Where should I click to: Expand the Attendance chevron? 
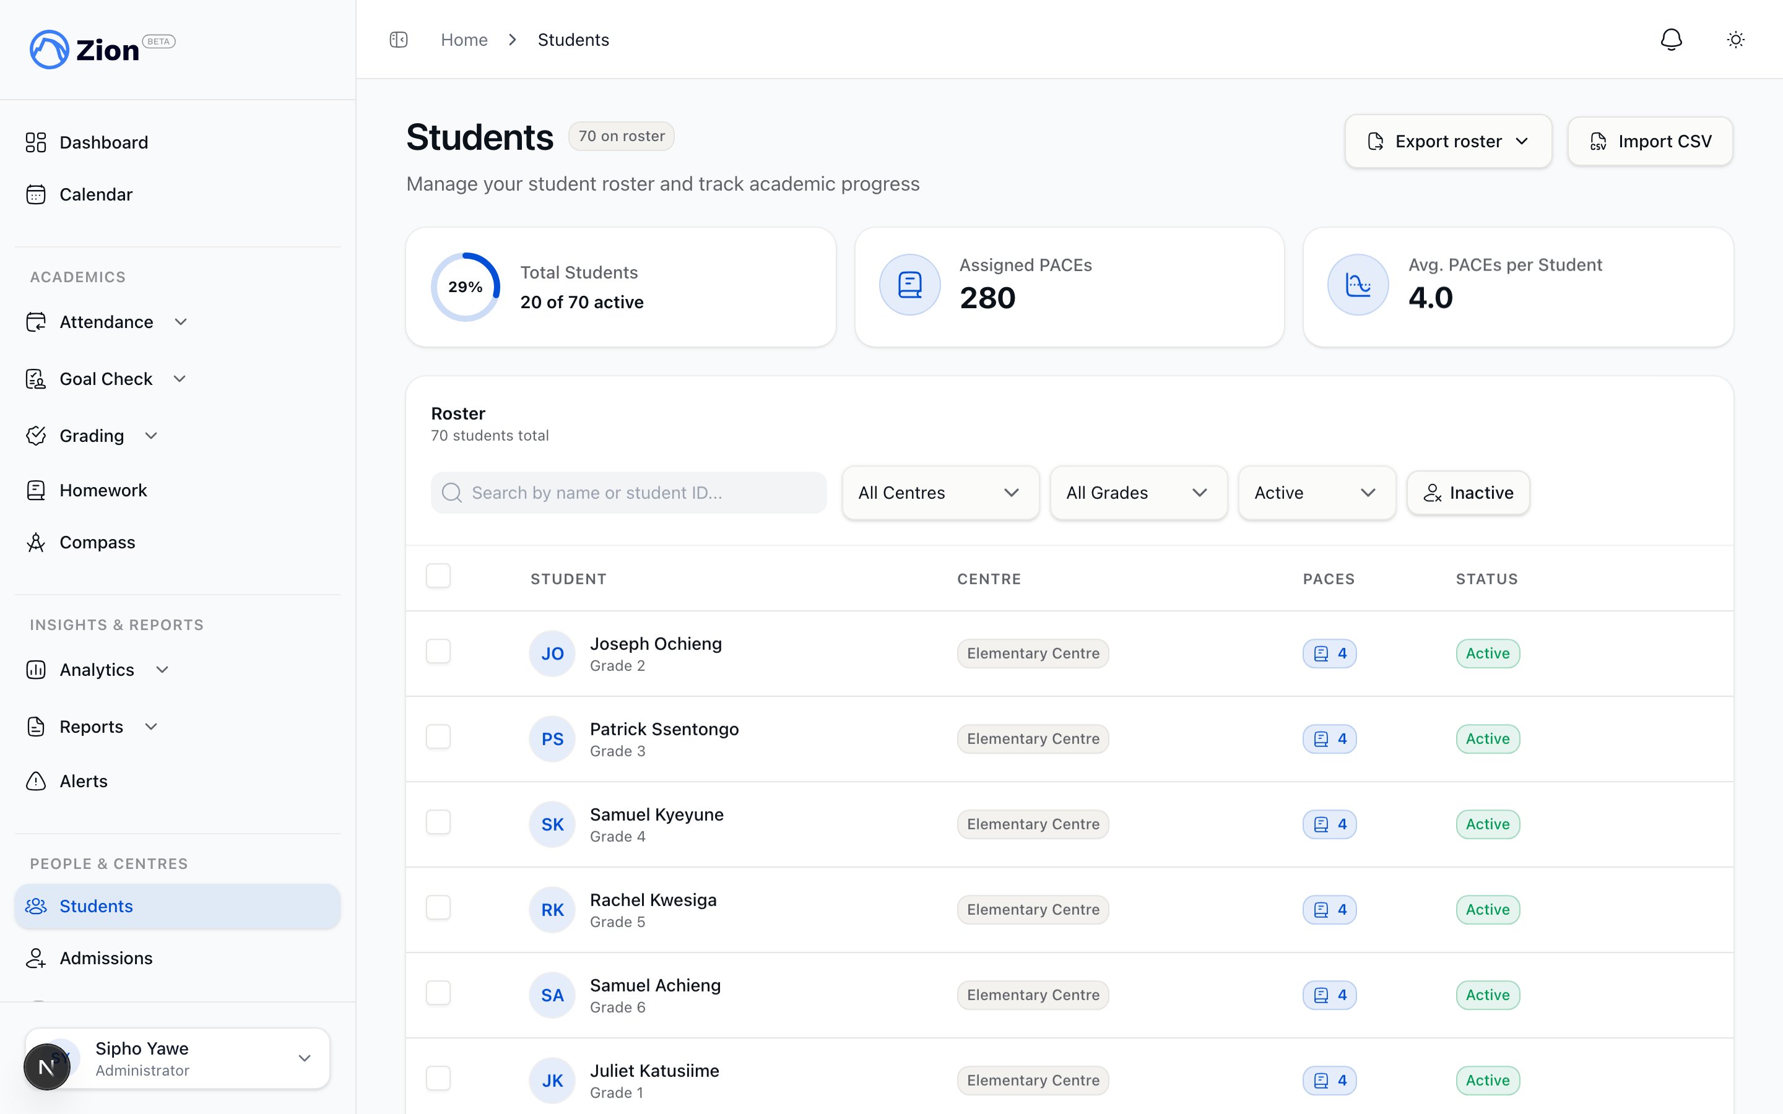point(181,322)
